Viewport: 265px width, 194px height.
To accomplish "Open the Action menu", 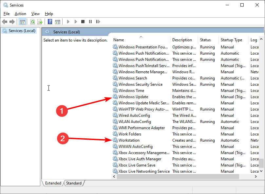I will click(x=20, y=14).
